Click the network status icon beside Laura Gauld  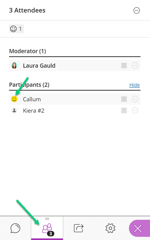[124, 66]
